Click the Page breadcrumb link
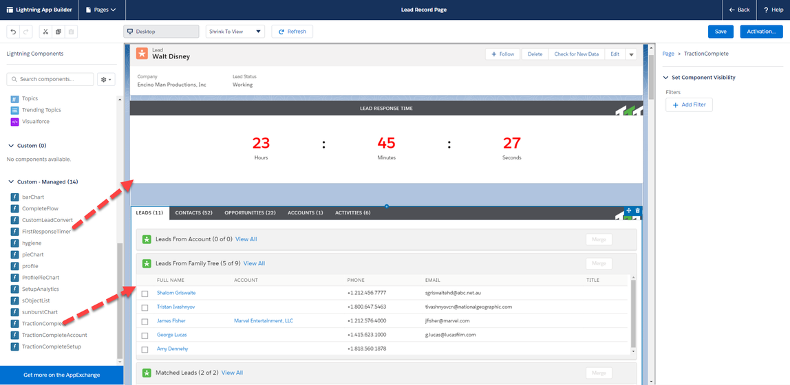This screenshot has width=790, height=385. [668, 54]
